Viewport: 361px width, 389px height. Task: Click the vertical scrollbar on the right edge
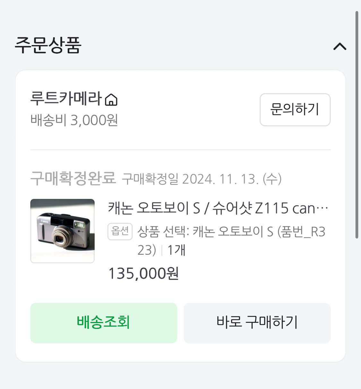tap(357, 125)
